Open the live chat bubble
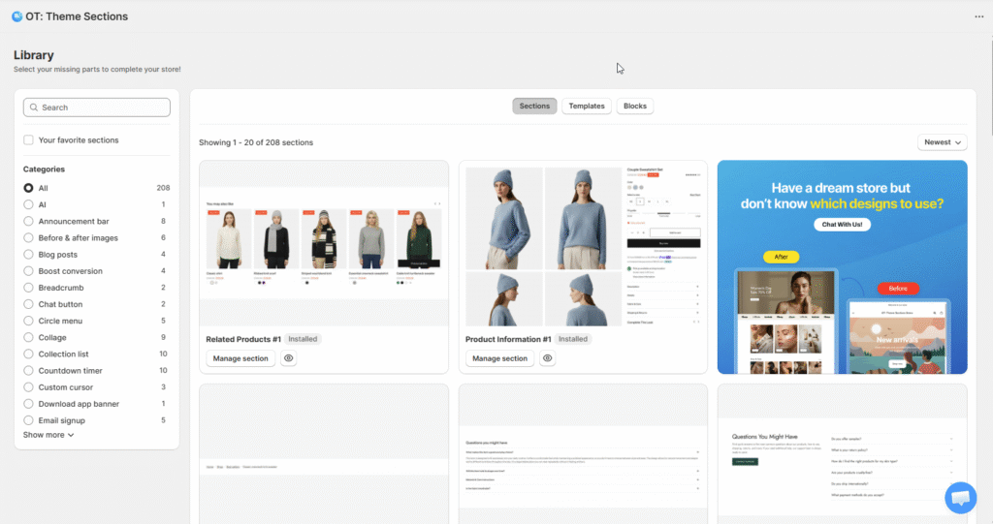 pos(960,498)
